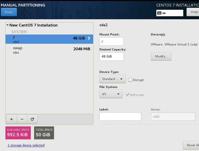This screenshot has width=199, height=151.
Task: Collapse the New CentOS 7 Installation tree
Action: coord(7,25)
